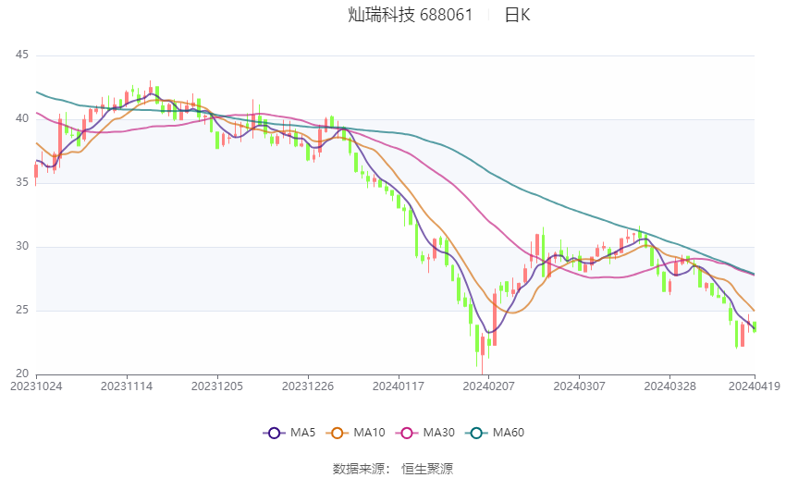Viewport: 786px width, 478px height.
Task: Toggle the MA30 legend series
Action: coord(425,433)
